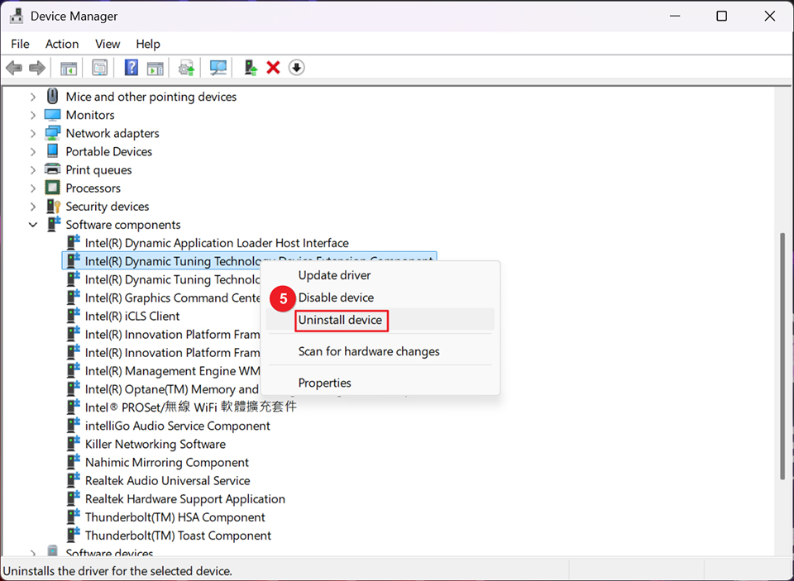The width and height of the screenshot is (794, 581).
Task: Select Intel(R) Dynamic Application Loader Host Interface
Action: (217, 243)
